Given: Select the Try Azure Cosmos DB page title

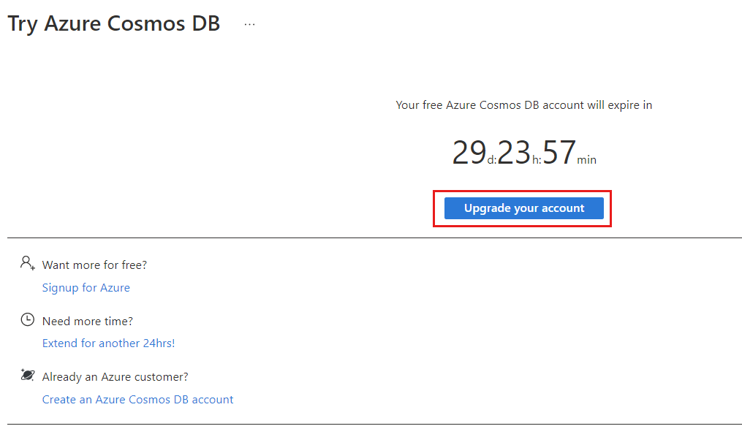Looking at the screenshot, I should click(x=114, y=23).
